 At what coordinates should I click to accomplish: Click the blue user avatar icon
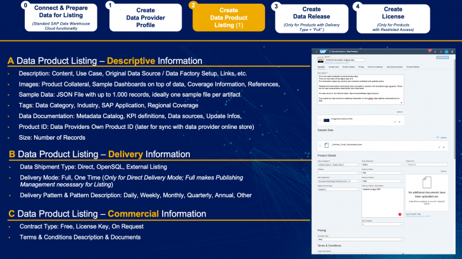[x=446, y=52]
